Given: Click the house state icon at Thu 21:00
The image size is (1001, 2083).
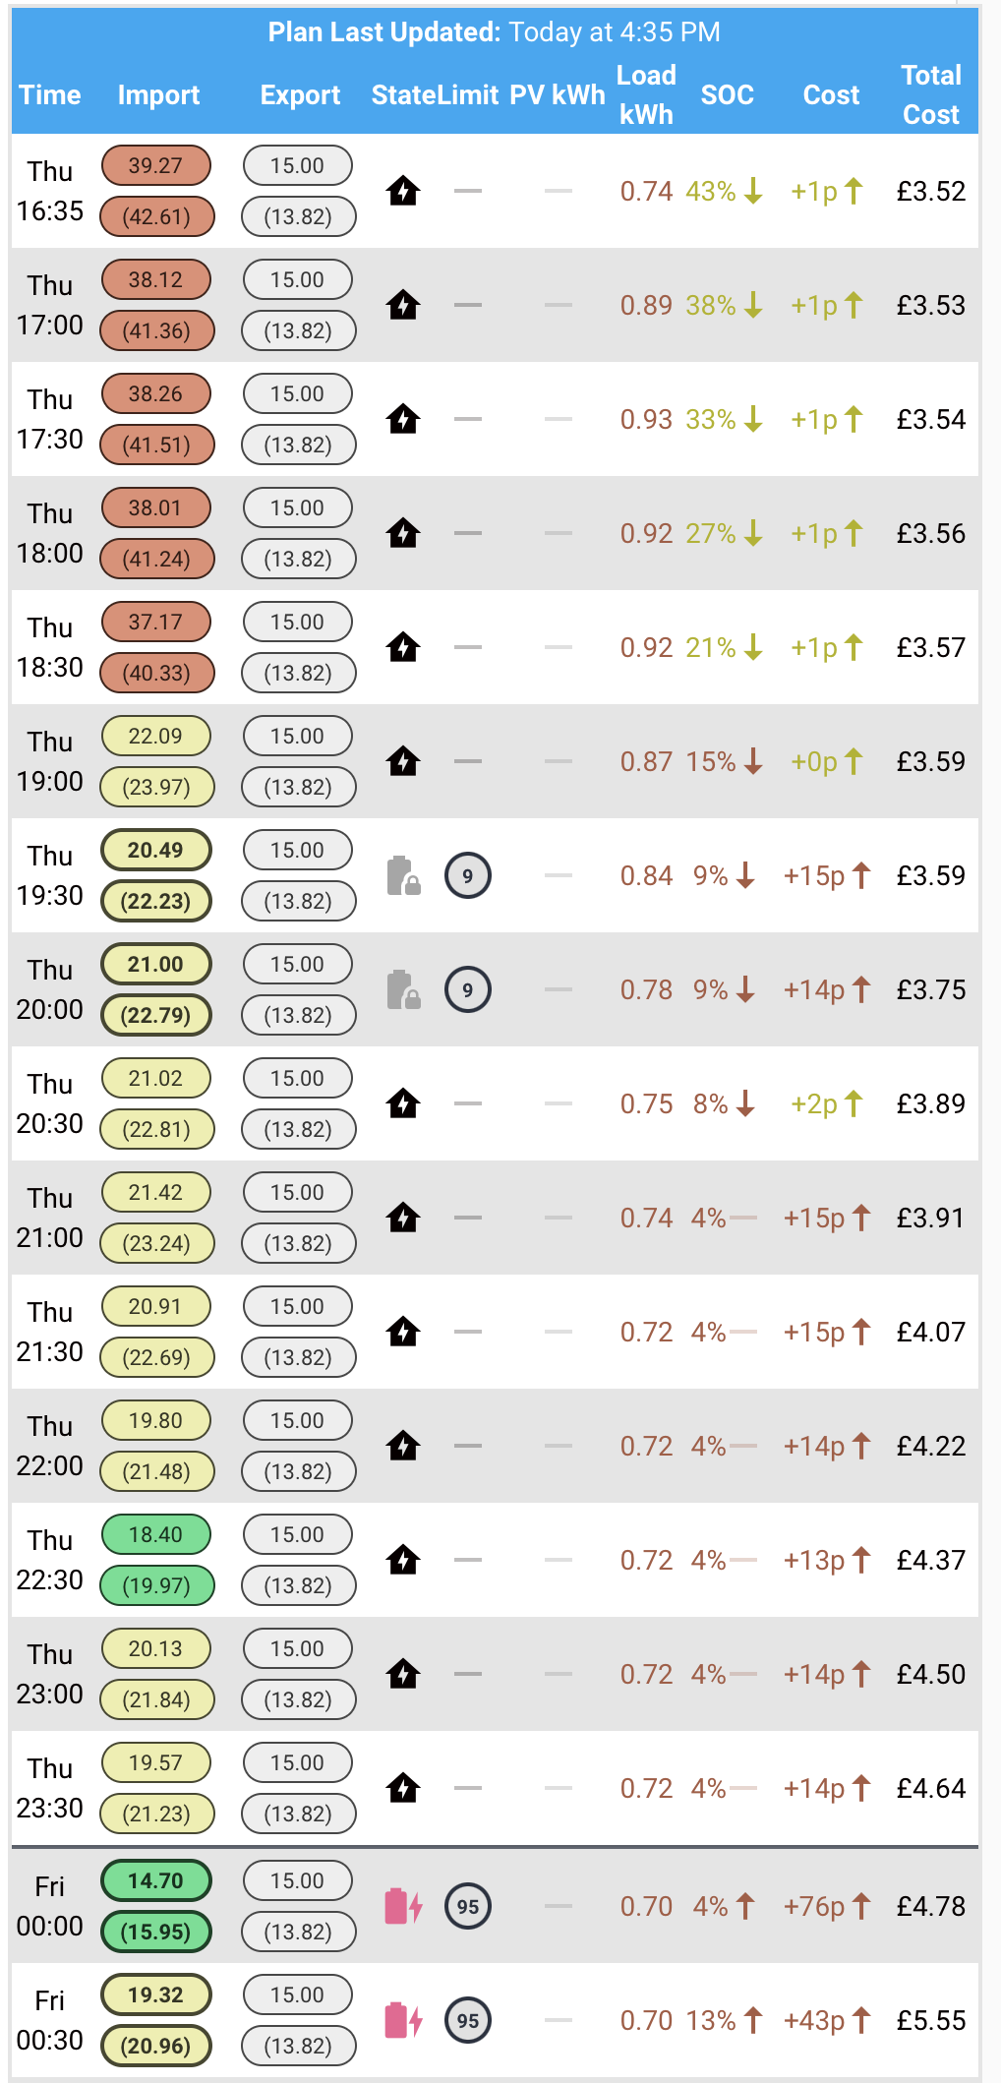Looking at the screenshot, I should (403, 1218).
